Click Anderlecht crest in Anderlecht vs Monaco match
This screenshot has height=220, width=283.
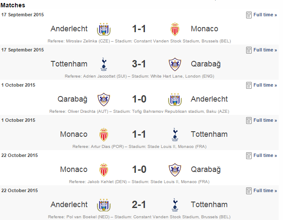[x=104, y=29]
